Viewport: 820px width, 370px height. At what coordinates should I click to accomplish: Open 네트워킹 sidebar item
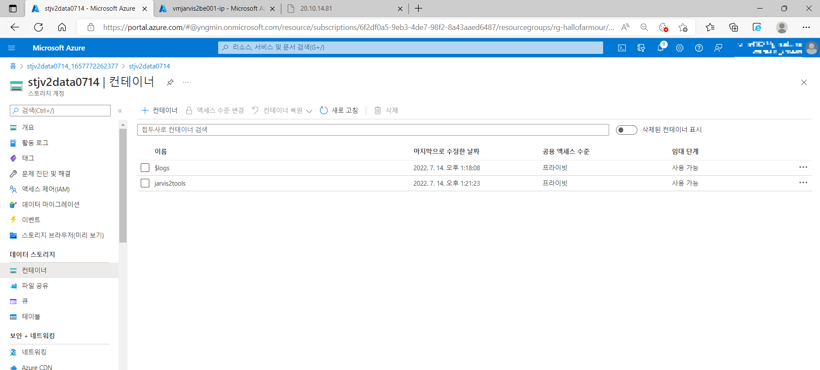click(x=34, y=352)
